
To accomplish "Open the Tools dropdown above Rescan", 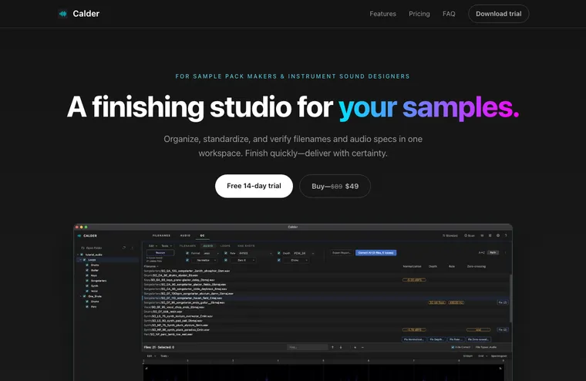I will point(167,246).
